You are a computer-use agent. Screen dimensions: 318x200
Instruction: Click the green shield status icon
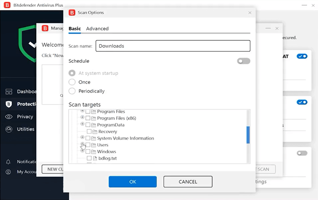(x=27, y=44)
